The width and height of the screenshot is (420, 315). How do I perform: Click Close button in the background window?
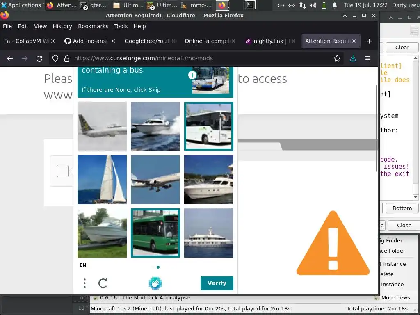404,225
